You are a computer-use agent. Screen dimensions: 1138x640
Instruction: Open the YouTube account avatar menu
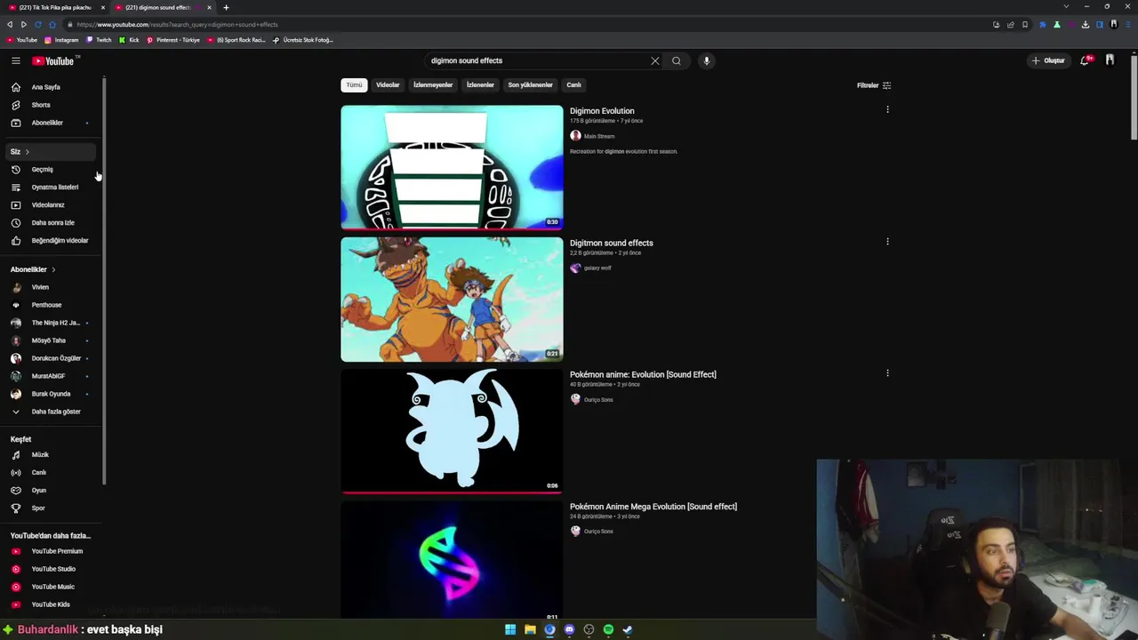(x=1110, y=60)
